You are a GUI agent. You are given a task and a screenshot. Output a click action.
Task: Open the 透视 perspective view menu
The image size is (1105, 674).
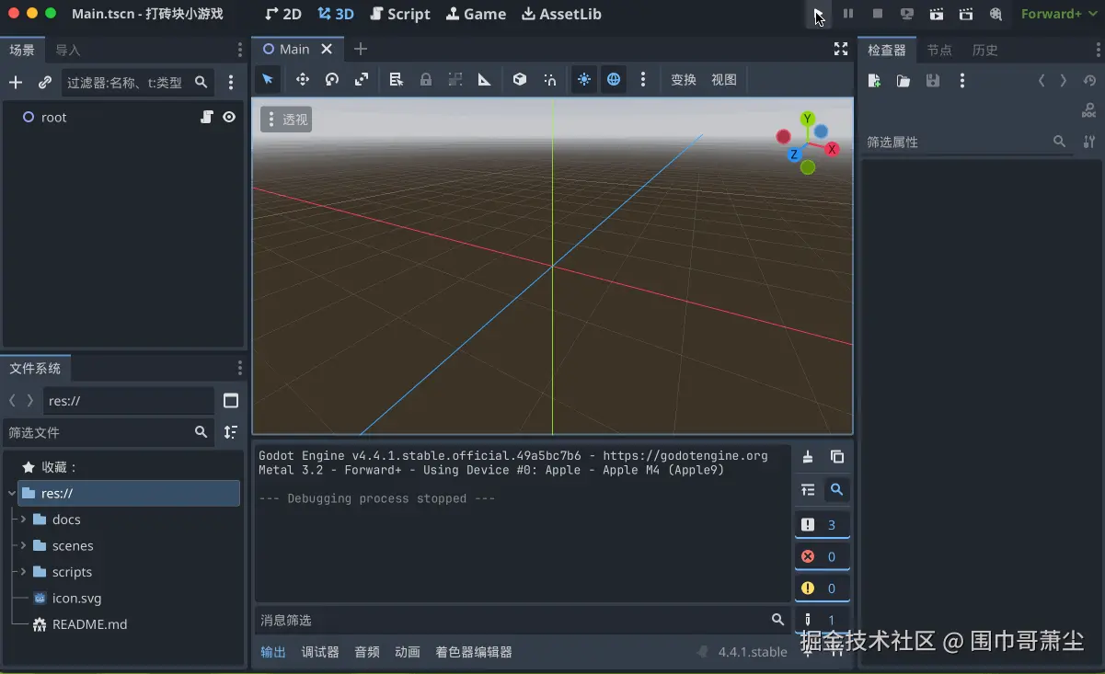[x=286, y=120]
